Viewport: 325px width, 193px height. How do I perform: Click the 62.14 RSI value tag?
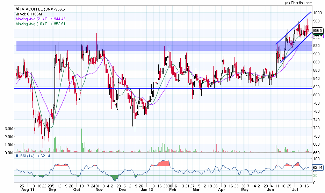point(318,167)
